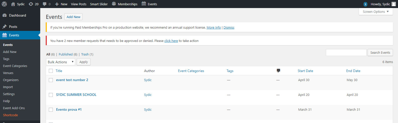This screenshot has width=398, height=123.
Task: Select the SYDIC SUMMER SCHOOL checkbox
Action: click(x=51, y=95)
